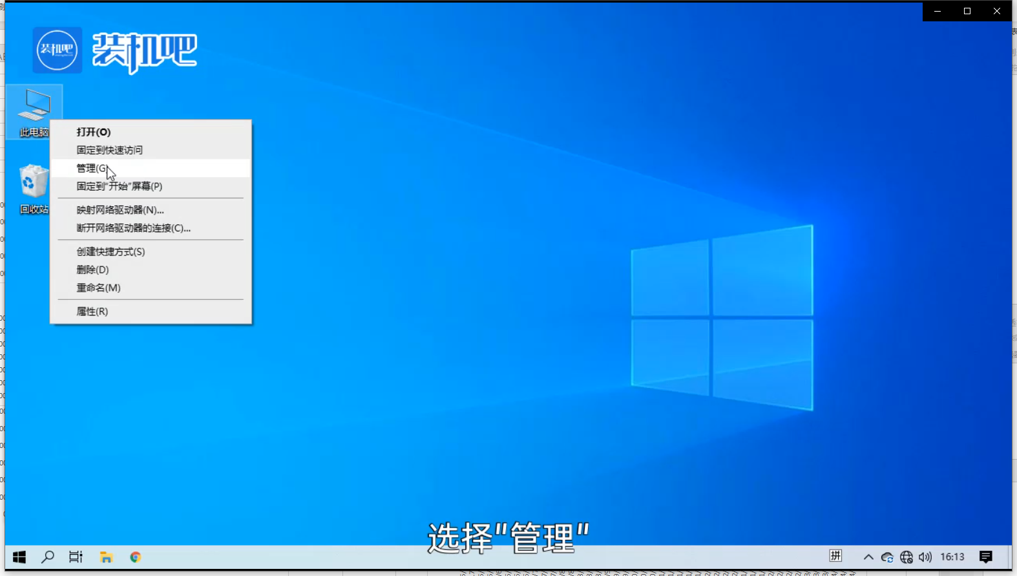Screen dimensions: 1017x576
Task: Choose 映射网络驱动器(N)... menu item
Action: 120,210
